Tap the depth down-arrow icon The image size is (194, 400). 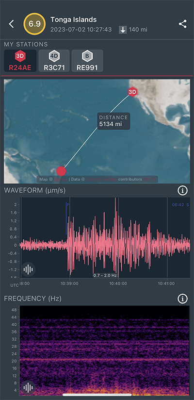click(123, 30)
